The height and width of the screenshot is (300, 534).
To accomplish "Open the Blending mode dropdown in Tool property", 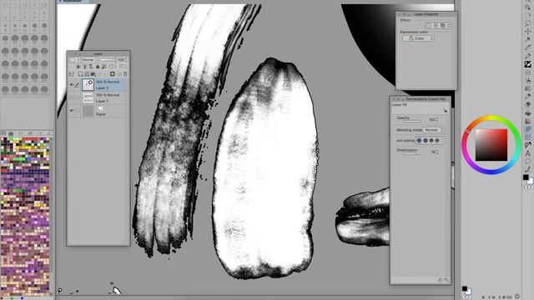I will (434, 130).
